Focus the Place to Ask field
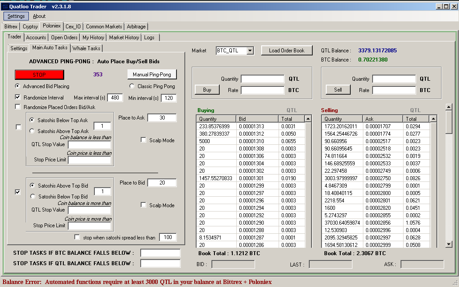The height and width of the screenshot is (287, 459). point(162,118)
